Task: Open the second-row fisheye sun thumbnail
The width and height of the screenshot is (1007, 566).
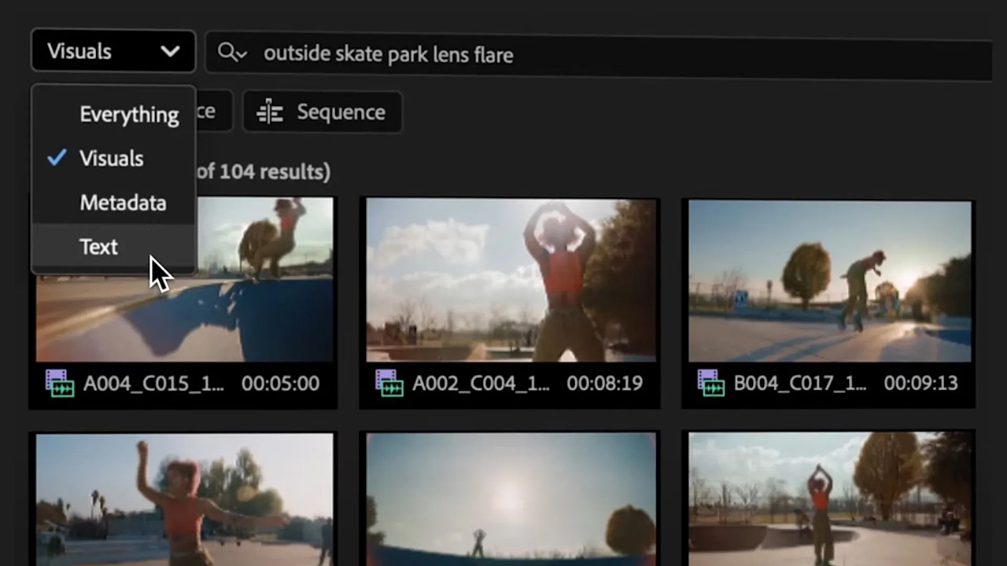Action: pos(511,499)
